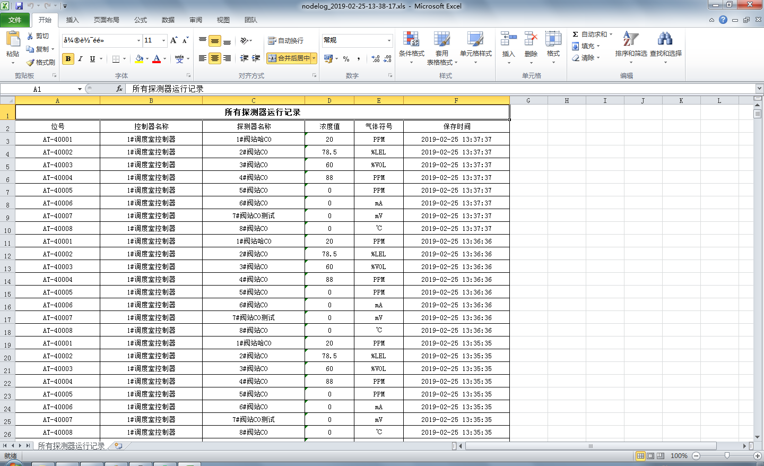Click the Format cells icon

pos(553,39)
